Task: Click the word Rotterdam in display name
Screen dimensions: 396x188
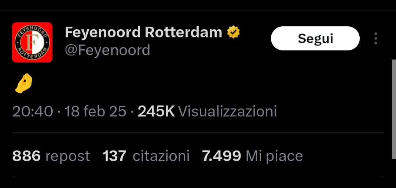Action: pos(184,32)
